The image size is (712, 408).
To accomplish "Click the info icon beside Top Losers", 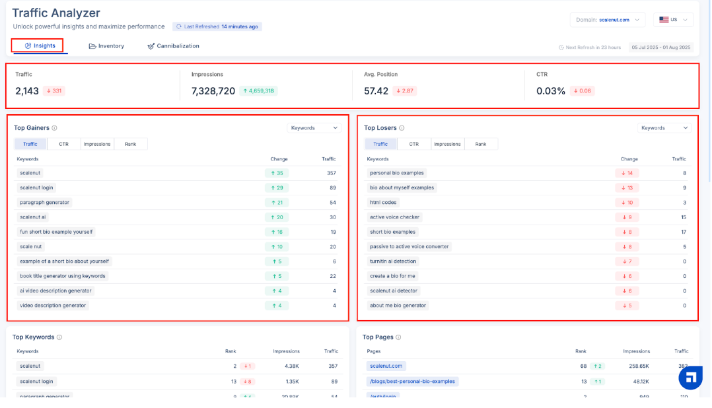I will coord(402,128).
